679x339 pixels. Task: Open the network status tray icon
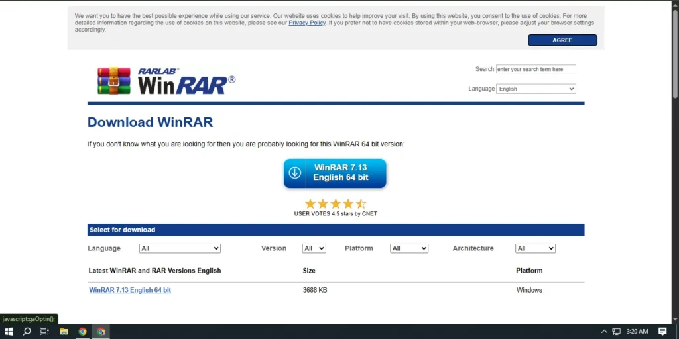tap(616, 332)
